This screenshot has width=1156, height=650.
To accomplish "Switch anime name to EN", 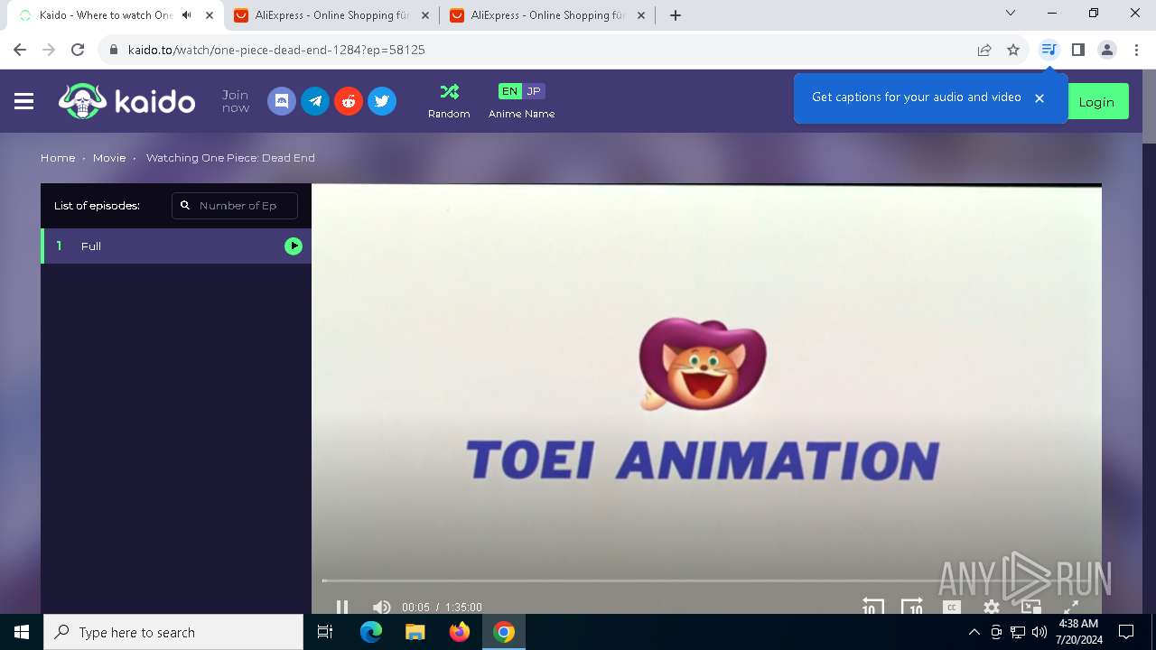I will tap(509, 91).
